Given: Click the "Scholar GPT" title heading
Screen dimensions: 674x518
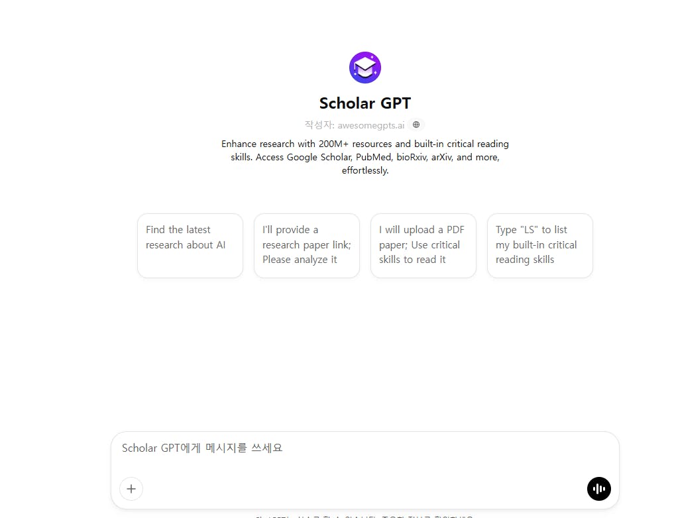Looking at the screenshot, I should click(365, 103).
